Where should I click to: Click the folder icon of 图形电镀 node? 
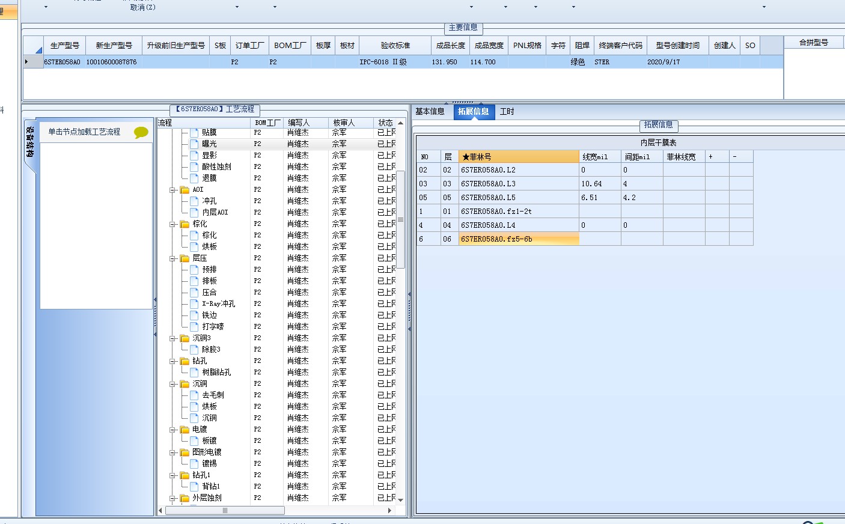pyautogui.click(x=185, y=452)
